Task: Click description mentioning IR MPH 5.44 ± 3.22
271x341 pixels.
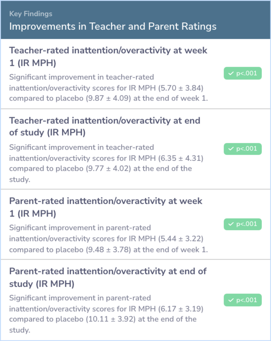Action: [x=108, y=238]
